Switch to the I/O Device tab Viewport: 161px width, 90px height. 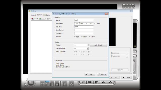[47, 15]
